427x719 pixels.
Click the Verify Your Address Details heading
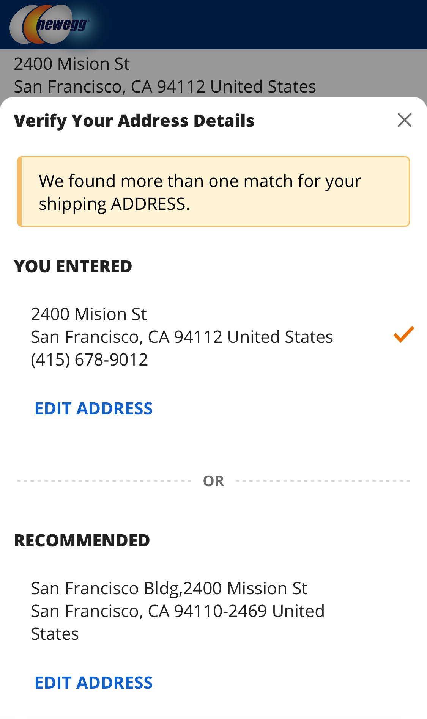tap(134, 120)
